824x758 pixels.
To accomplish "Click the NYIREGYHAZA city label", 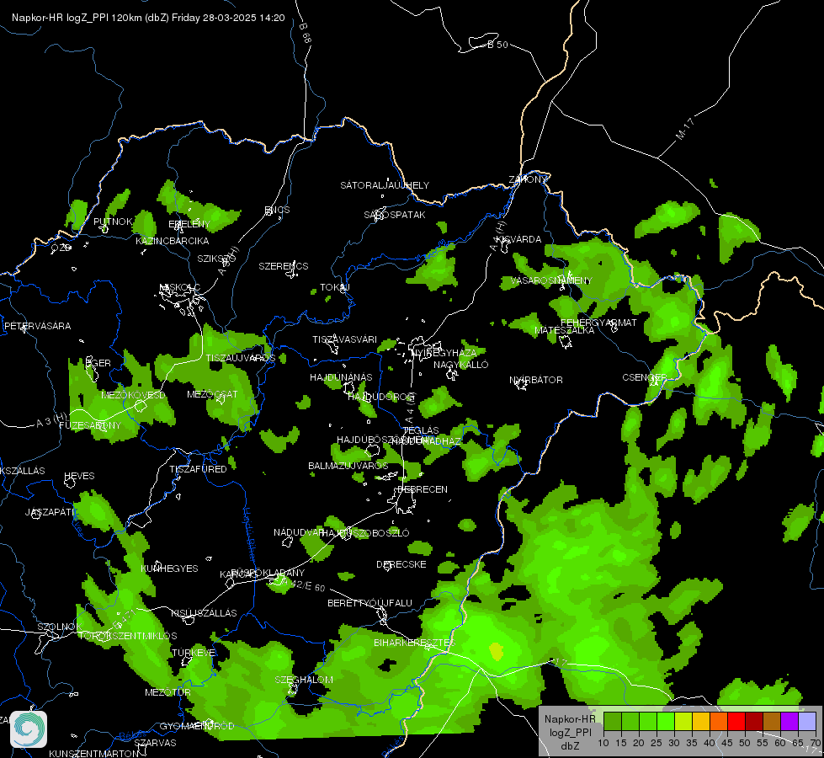I will click(x=444, y=352).
